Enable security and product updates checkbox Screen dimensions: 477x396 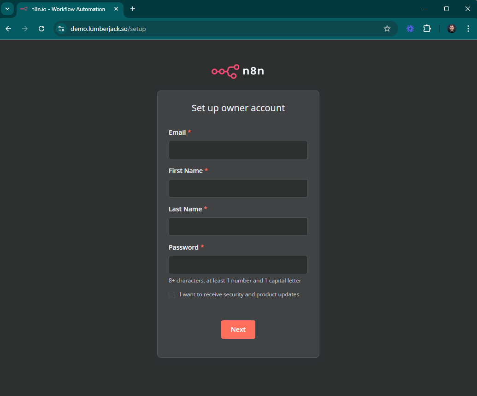point(172,295)
